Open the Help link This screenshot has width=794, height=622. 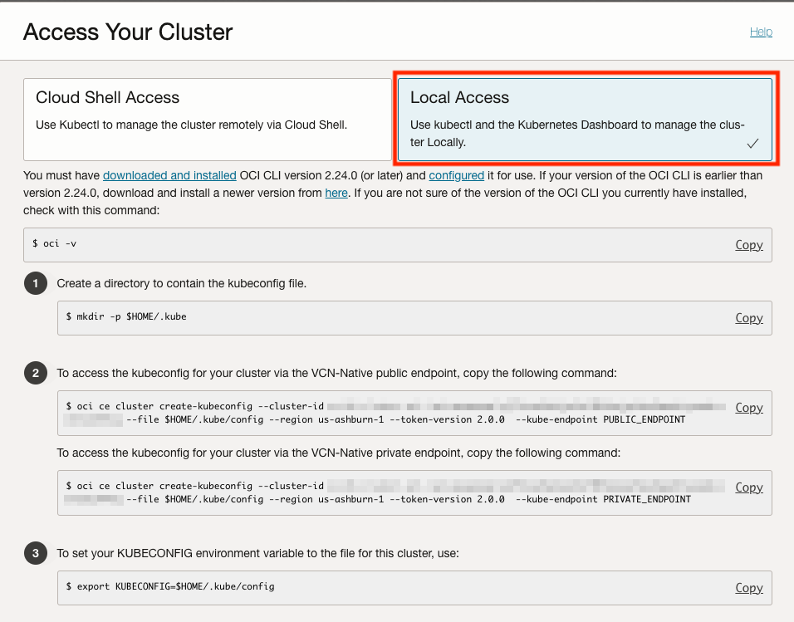pyautogui.click(x=761, y=32)
